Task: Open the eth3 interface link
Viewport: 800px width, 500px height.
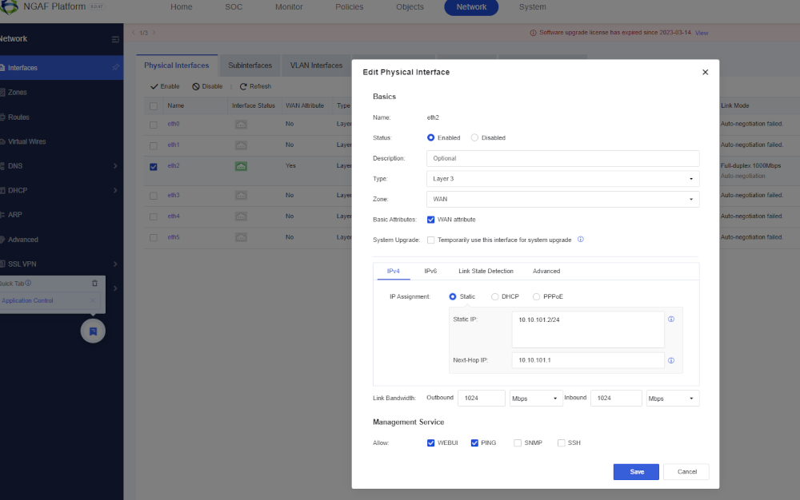Action: pyautogui.click(x=174, y=195)
